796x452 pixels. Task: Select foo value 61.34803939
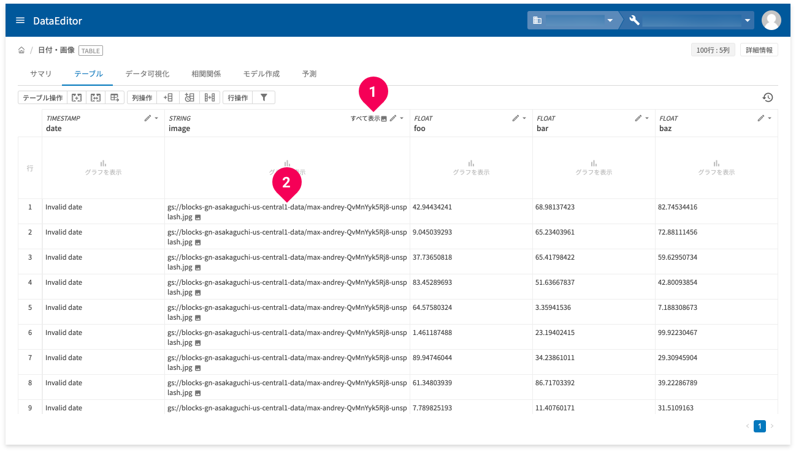[x=432, y=383]
